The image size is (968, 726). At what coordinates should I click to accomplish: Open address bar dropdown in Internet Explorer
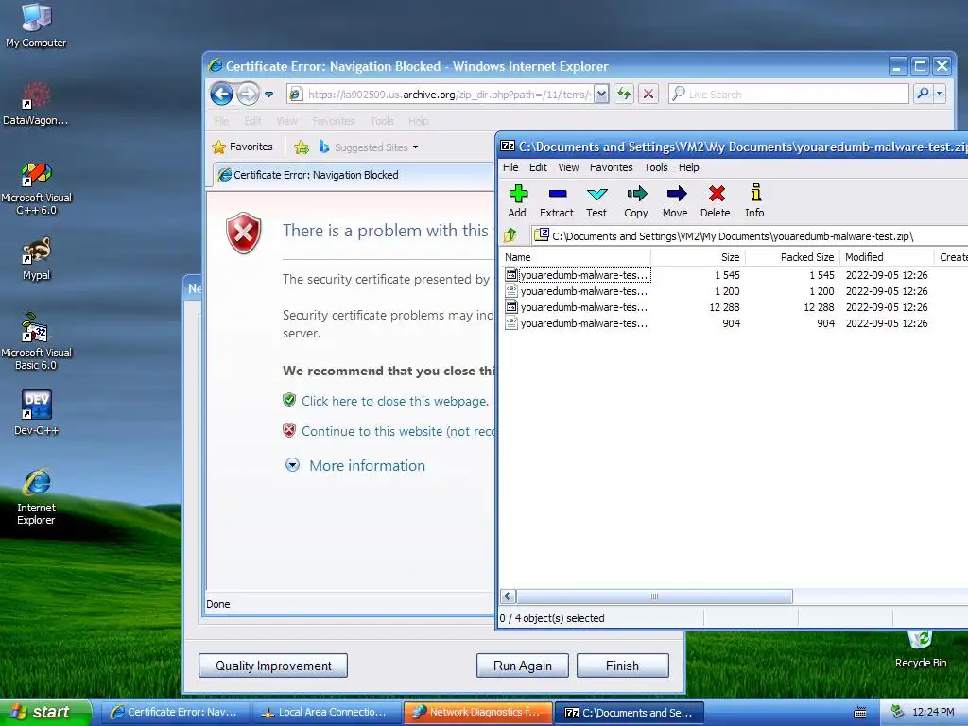tap(601, 94)
